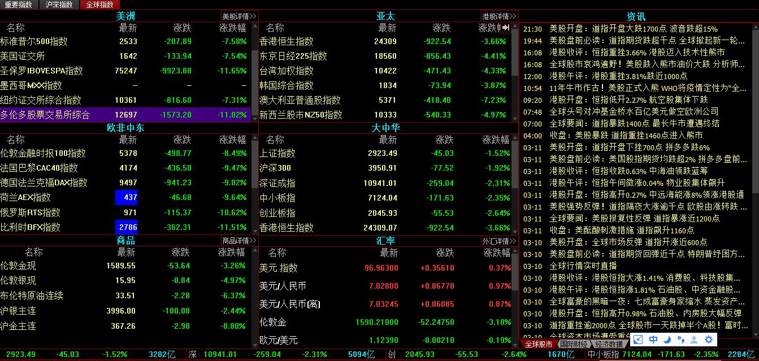Click the 汇率 section header
This screenshot has width=759, height=361.
coord(385,241)
